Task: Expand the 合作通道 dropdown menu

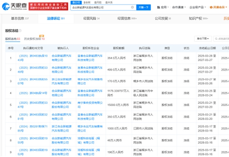Action: point(179,7)
